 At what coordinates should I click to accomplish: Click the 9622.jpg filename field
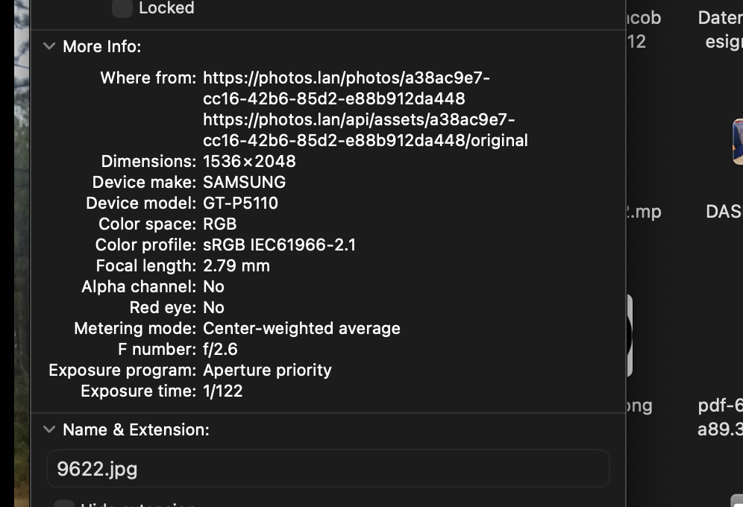click(x=328, y=469)
